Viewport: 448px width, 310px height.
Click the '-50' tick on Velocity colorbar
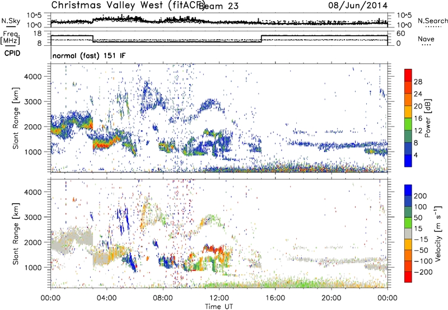pyautogui.click(x=421, y=250)
